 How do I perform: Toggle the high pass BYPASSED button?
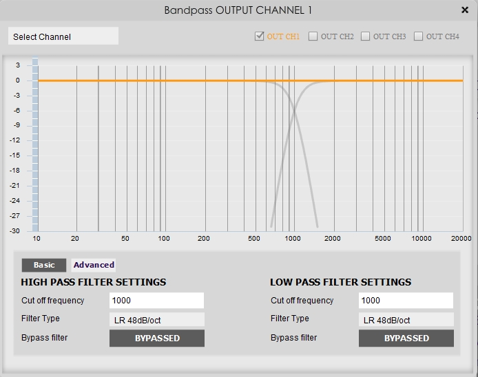point(157,338)
